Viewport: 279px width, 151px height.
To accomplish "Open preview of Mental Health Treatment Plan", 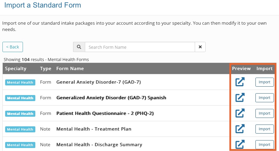I will coord(240,129).
